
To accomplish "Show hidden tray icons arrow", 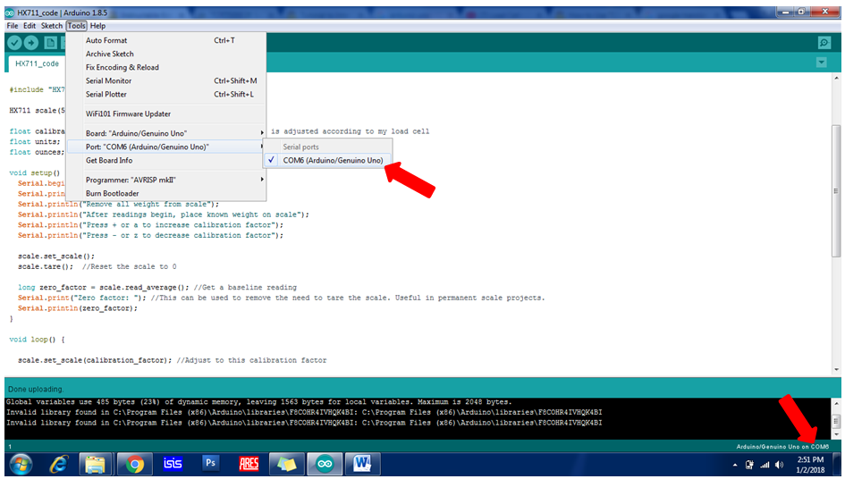I will click(x=734, y=465).
